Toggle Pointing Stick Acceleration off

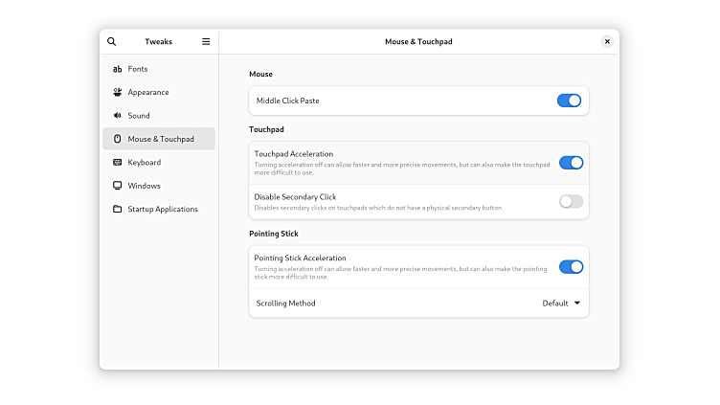pyautogui.click(x=571, y=267)
